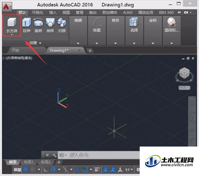Open the 附加模块 ribbon tab
The height and width of the screenshot is (176, 199).
(110, 12)
